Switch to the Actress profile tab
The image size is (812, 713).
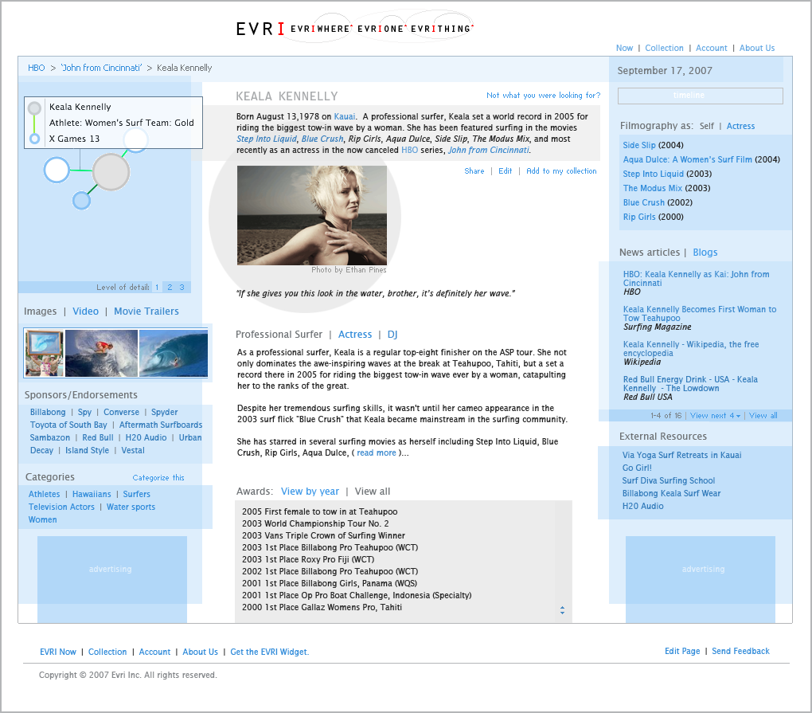coord(355,335)
